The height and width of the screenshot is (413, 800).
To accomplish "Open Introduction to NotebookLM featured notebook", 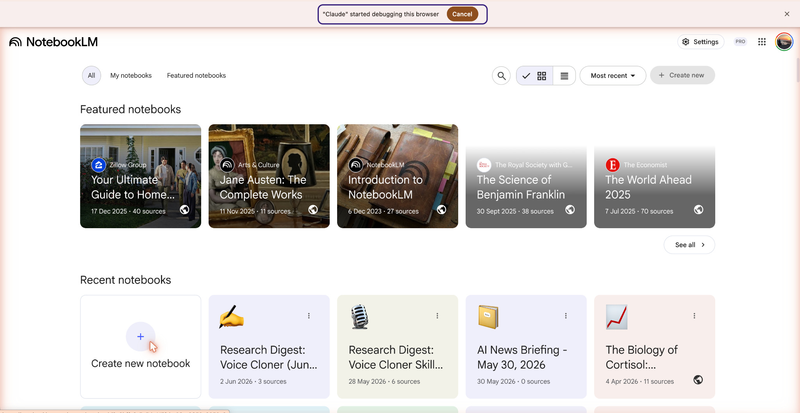I will coord(398,176).
